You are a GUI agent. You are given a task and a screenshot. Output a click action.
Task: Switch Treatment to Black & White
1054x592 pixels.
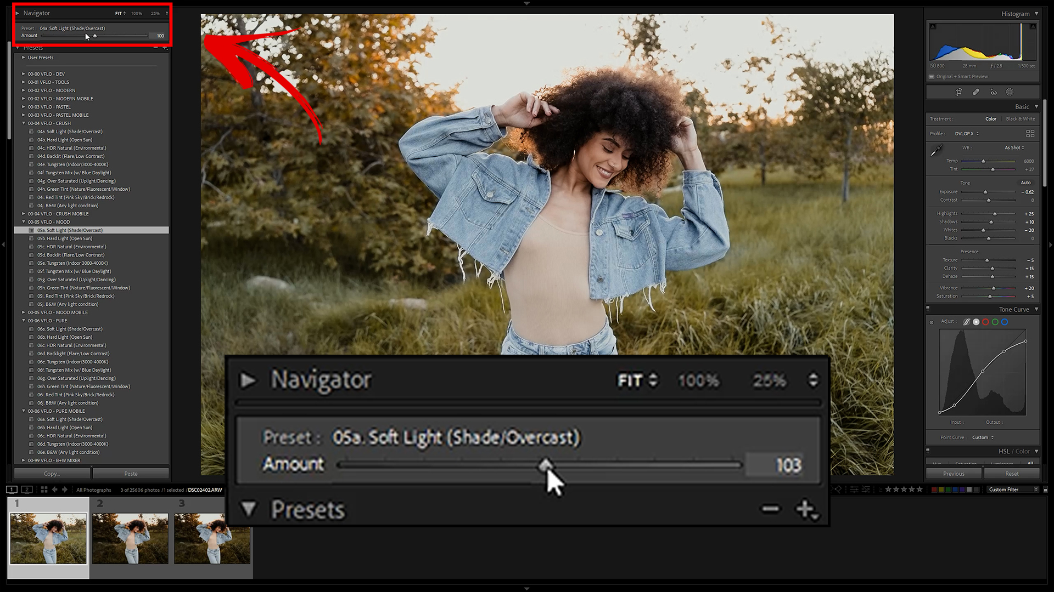pos(1021,118)
